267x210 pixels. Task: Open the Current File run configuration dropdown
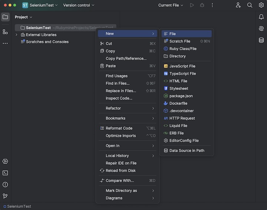(171, 5)
